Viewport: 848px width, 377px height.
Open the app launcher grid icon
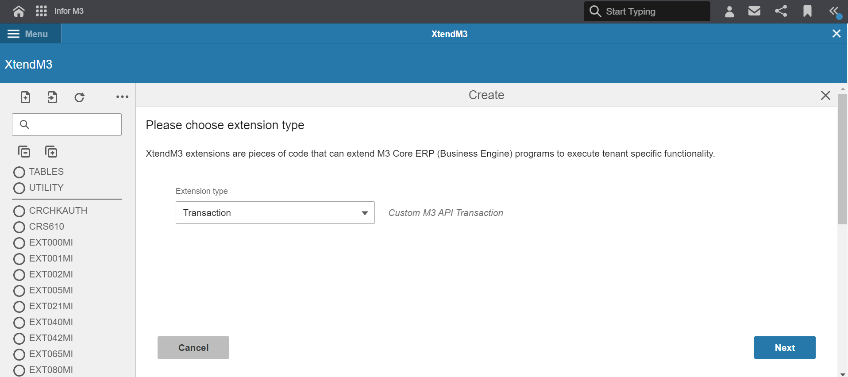click(41, 11)
